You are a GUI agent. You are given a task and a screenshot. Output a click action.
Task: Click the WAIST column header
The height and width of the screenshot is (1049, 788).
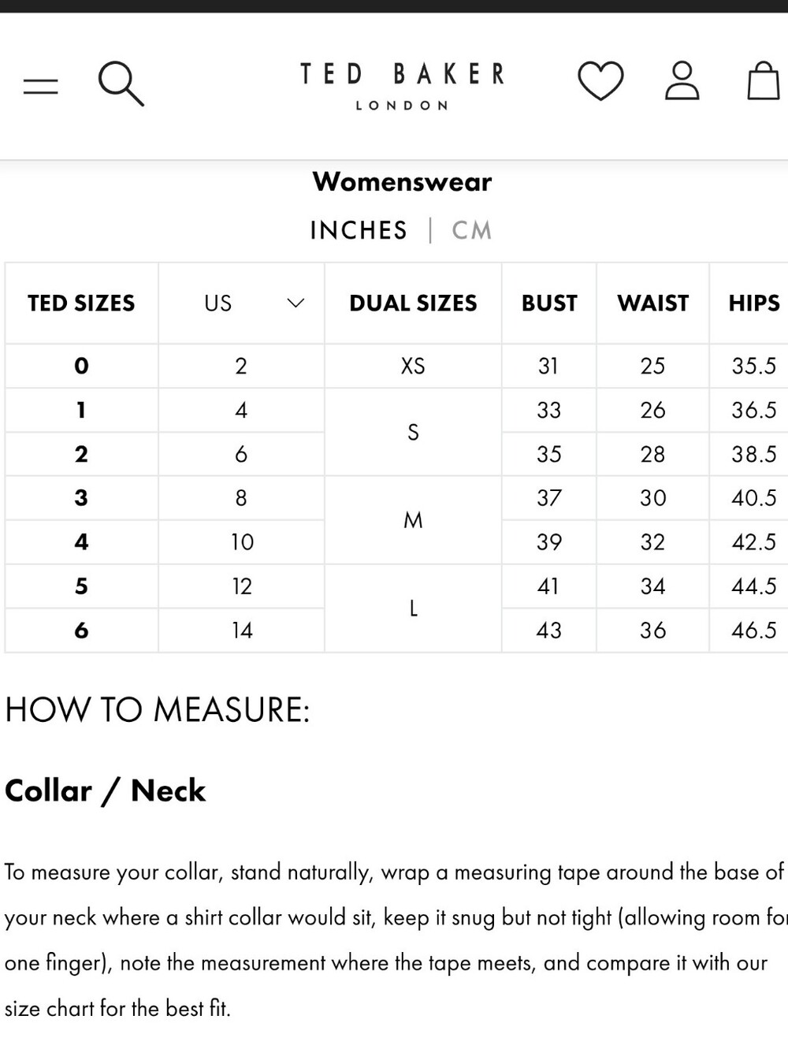(652, 303)
